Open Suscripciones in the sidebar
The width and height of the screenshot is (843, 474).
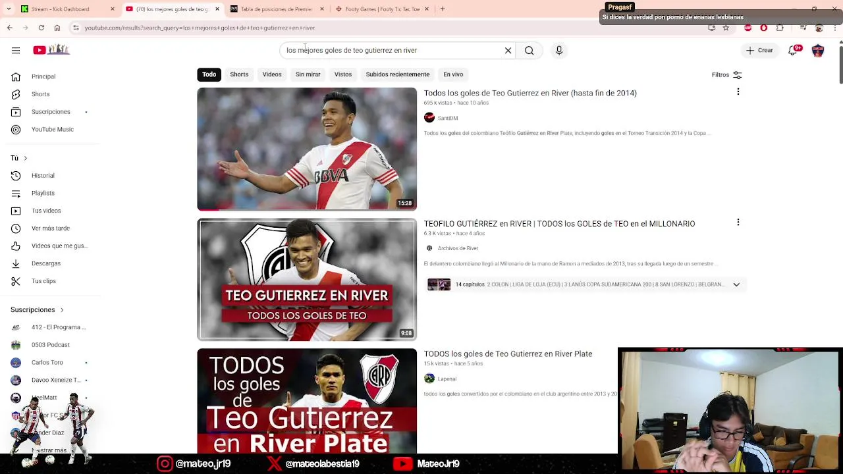coord(50,112)
